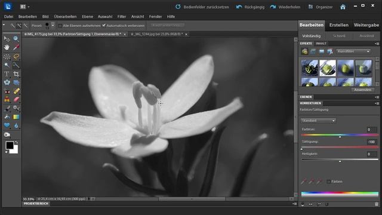Select the Smart Brush tool
The height and width of the screenshot is (215, 382).
16,108
